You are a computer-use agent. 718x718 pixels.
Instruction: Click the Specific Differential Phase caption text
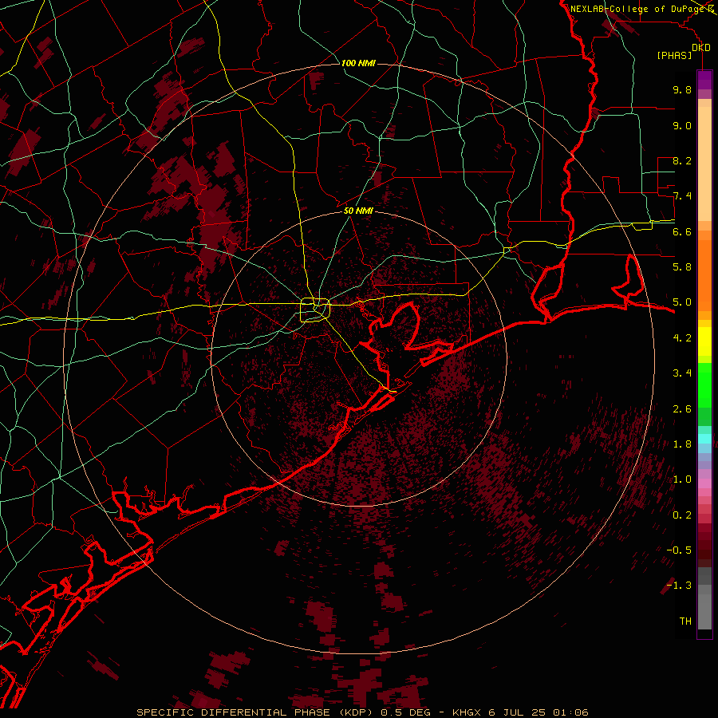pos(362,712)
